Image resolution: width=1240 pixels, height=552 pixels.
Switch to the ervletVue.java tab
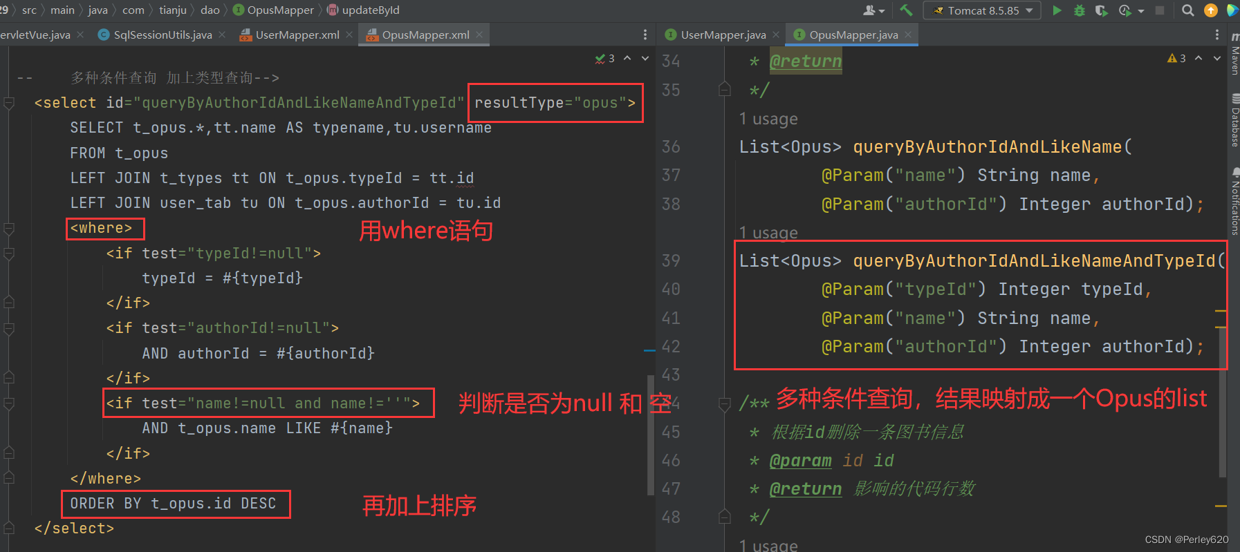36,35
